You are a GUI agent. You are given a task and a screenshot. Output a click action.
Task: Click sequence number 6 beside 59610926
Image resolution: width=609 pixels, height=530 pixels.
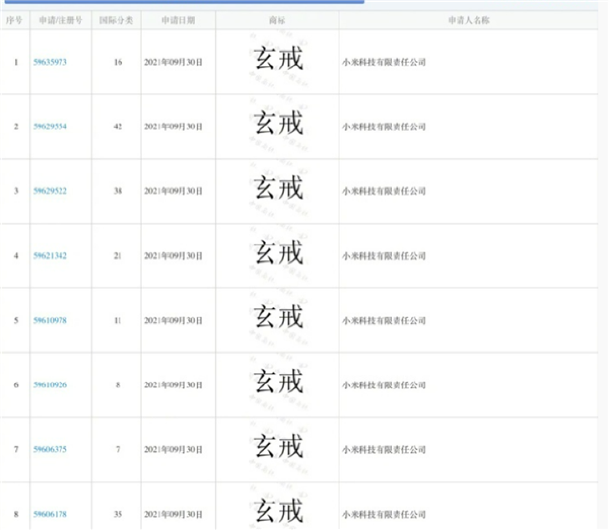[x=16, y=385]
